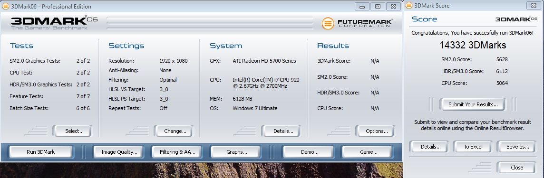Click the Congratulations message text
The width and height of the screenshot is (544, 178).
pyautogui.click(x=473, y=33)
